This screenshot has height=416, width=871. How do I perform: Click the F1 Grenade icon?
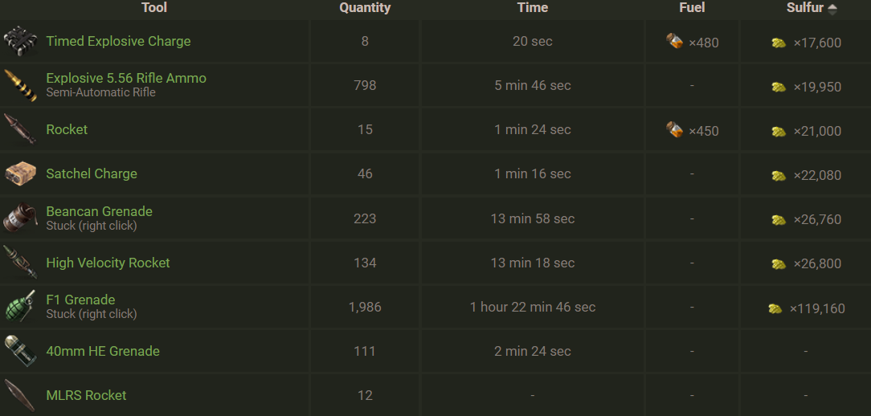pos(19,307)
